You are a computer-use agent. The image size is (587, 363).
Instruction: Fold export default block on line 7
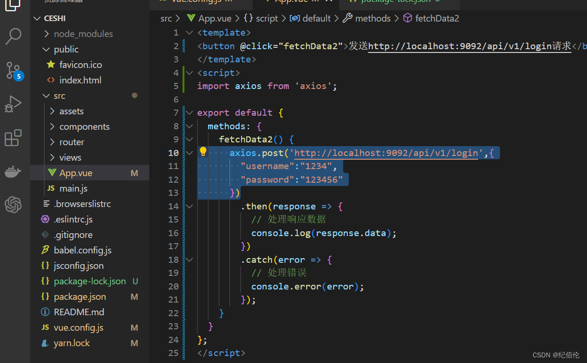click(189, 112)
